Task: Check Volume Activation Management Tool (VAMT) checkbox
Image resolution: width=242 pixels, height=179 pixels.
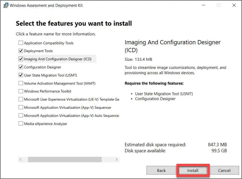Action: [x=21, y=83]
